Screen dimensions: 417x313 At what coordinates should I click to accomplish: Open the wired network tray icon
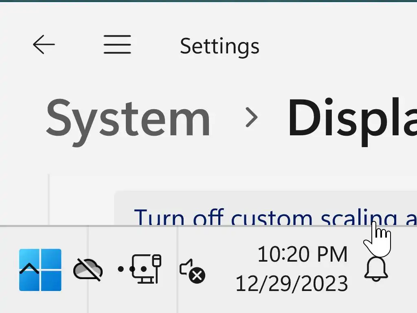click(x=146, y=269)
